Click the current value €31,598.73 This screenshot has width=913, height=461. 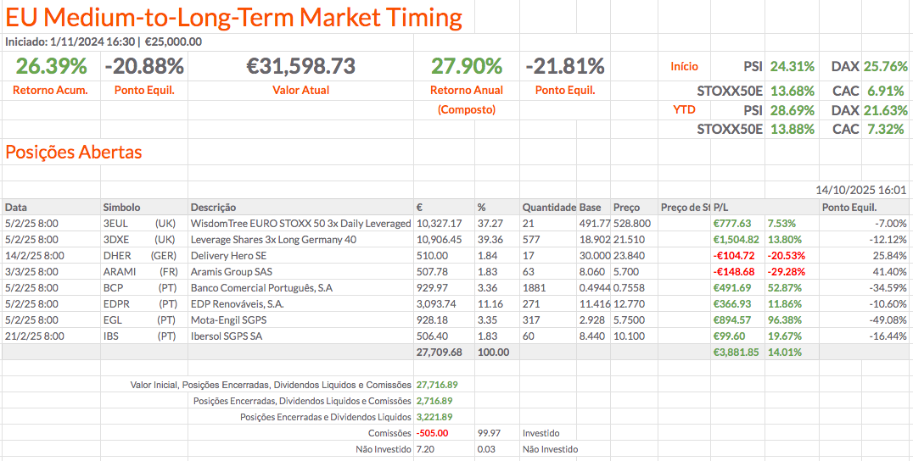pos(300,66)
